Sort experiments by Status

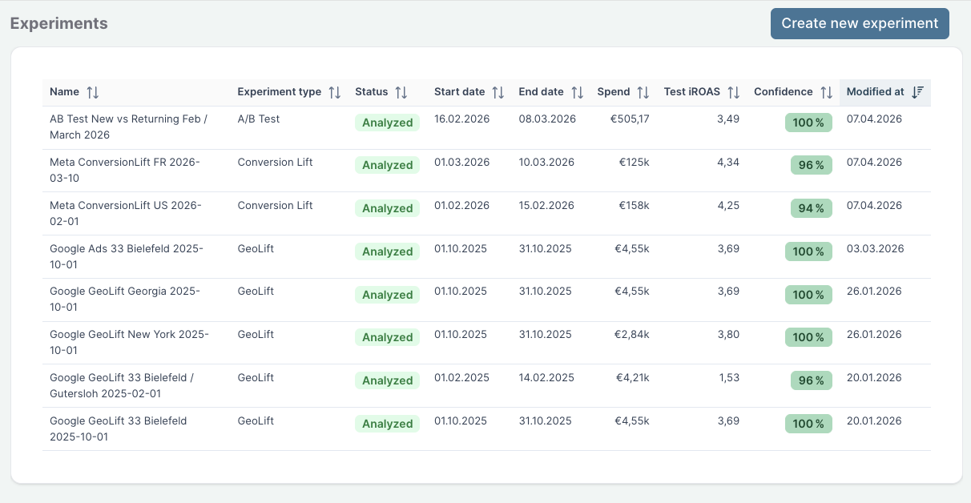click(x=401, y=91)
